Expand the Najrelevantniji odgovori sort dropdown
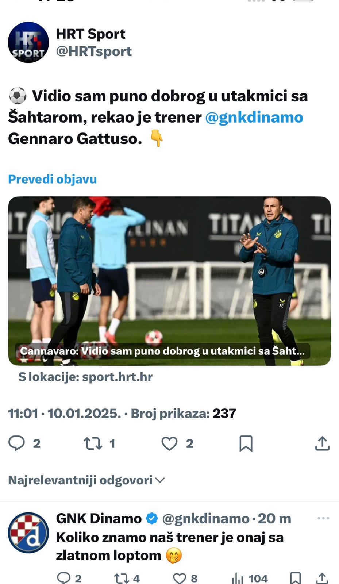 pyautogui.click(x=86, y=480)
